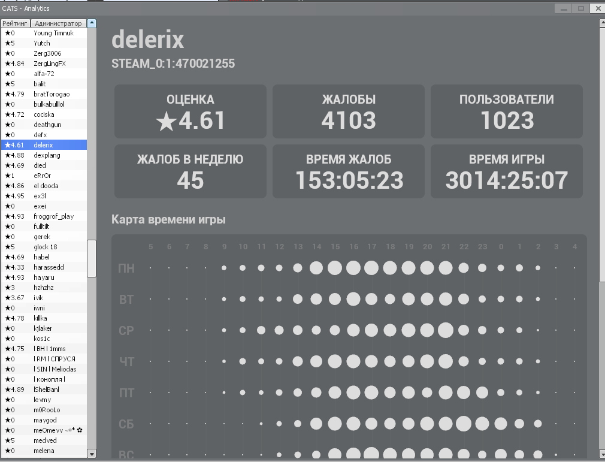Sort the list by the Администратор column
This screenshot has height=462, width=605.
point(58,23)
